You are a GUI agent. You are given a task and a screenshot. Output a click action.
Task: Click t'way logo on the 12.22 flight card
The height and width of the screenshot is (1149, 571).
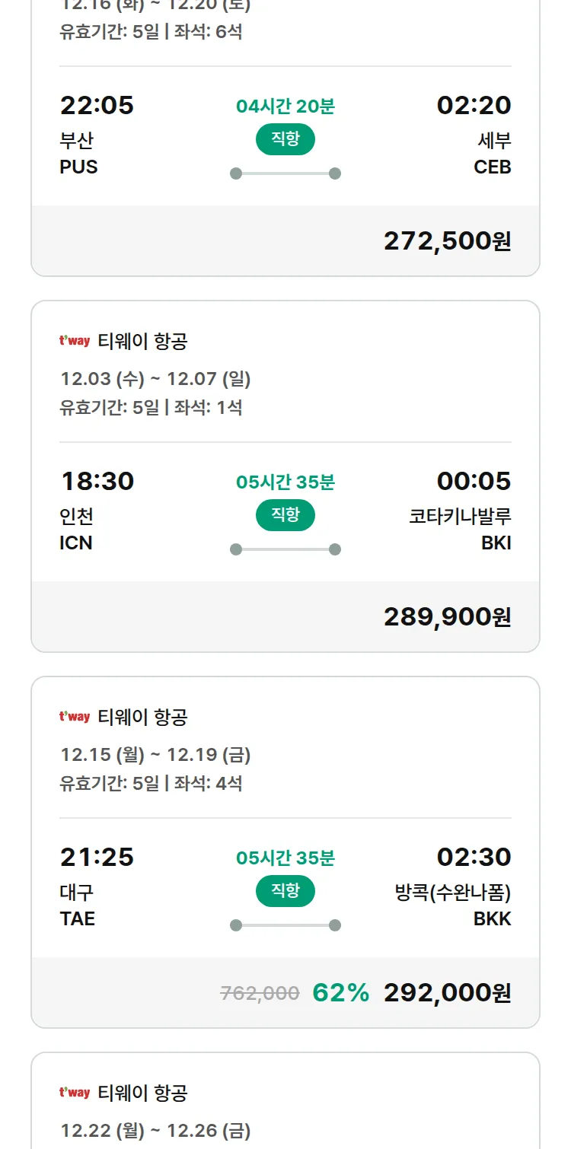pos(75,1093)
